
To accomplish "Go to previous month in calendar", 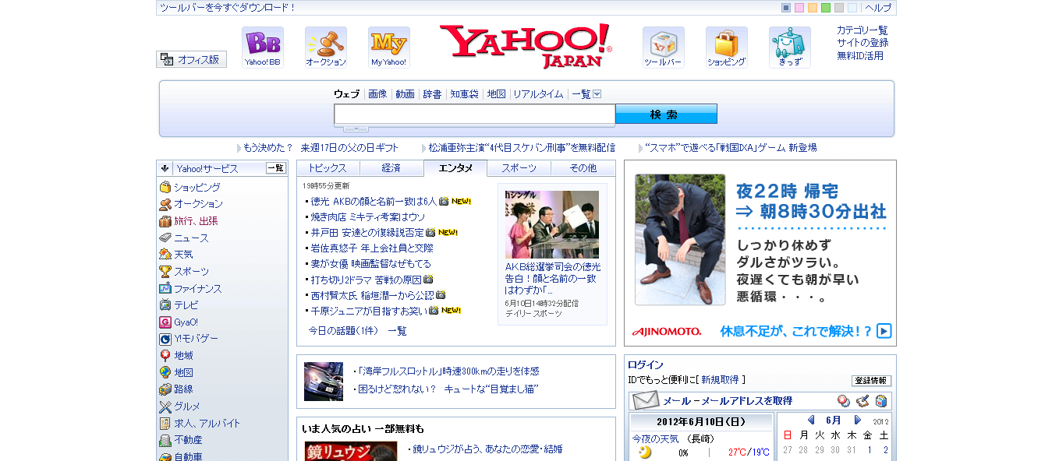I will (x=811, y=420).
